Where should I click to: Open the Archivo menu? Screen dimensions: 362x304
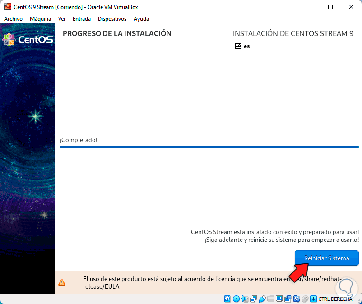pos(14,19)
